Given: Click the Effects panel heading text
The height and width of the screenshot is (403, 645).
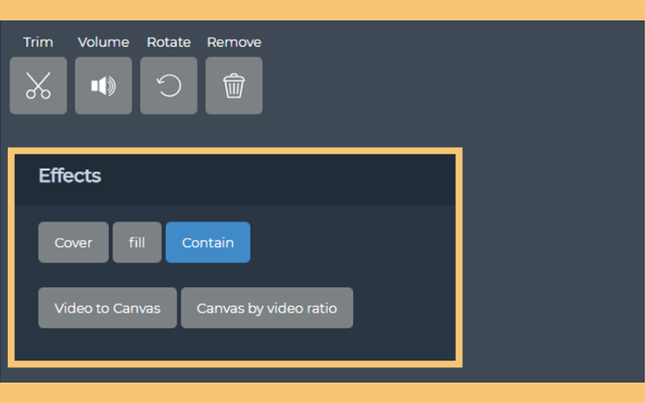Looking at the screenshot, I should [69, 176].
